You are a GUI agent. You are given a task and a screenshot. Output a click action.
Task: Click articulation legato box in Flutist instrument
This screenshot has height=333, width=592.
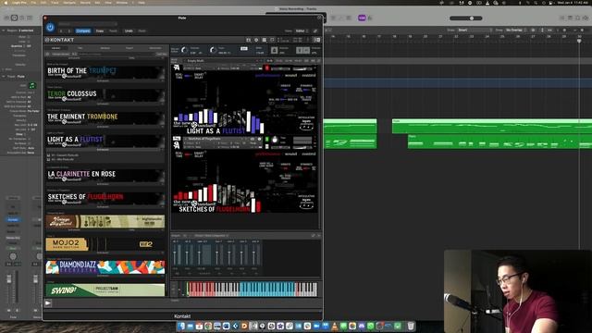(x=306, y=128)
